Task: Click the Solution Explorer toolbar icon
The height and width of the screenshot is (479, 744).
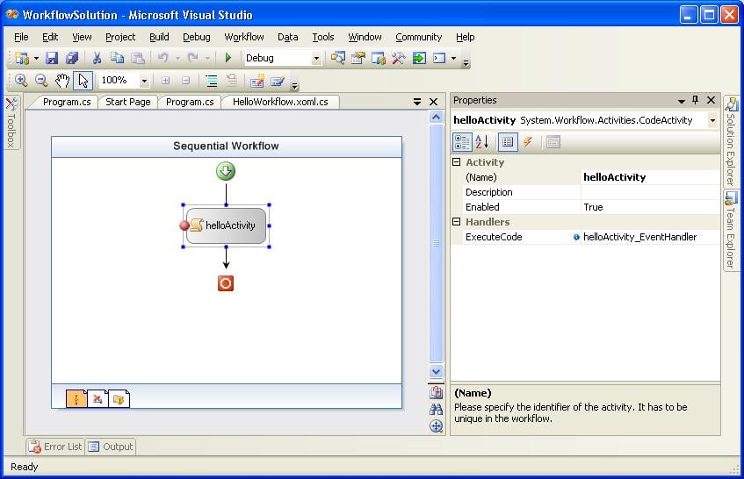Action: pos(338,58)
